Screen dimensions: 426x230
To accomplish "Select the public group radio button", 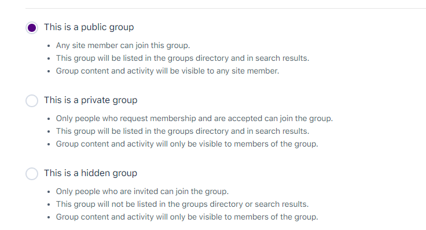I will click(32, 28).
